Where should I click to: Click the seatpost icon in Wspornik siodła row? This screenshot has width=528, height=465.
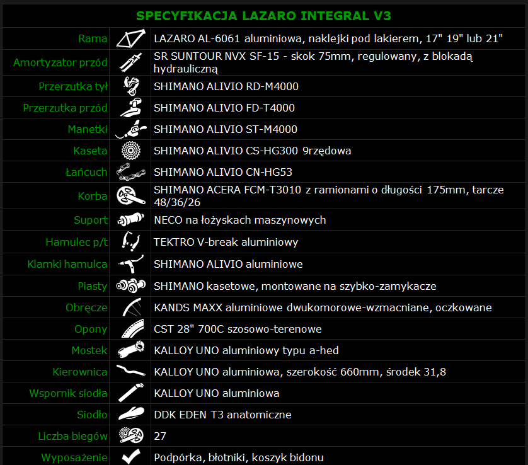click(131, 393)
